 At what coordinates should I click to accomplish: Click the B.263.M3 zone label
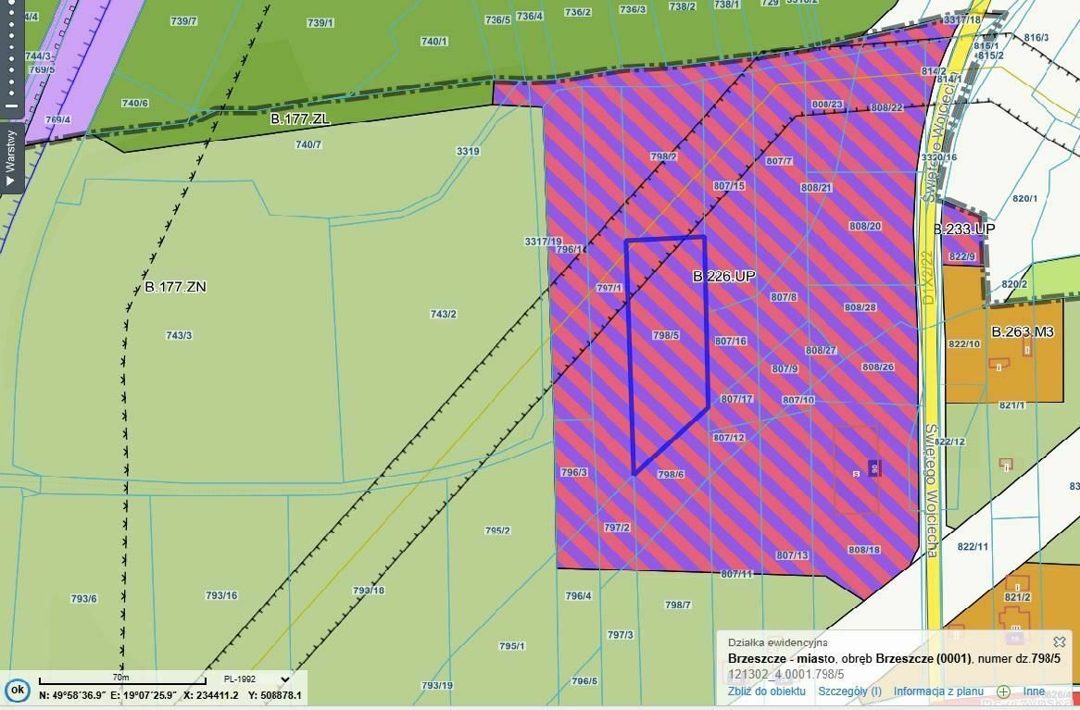point(1022,331)
